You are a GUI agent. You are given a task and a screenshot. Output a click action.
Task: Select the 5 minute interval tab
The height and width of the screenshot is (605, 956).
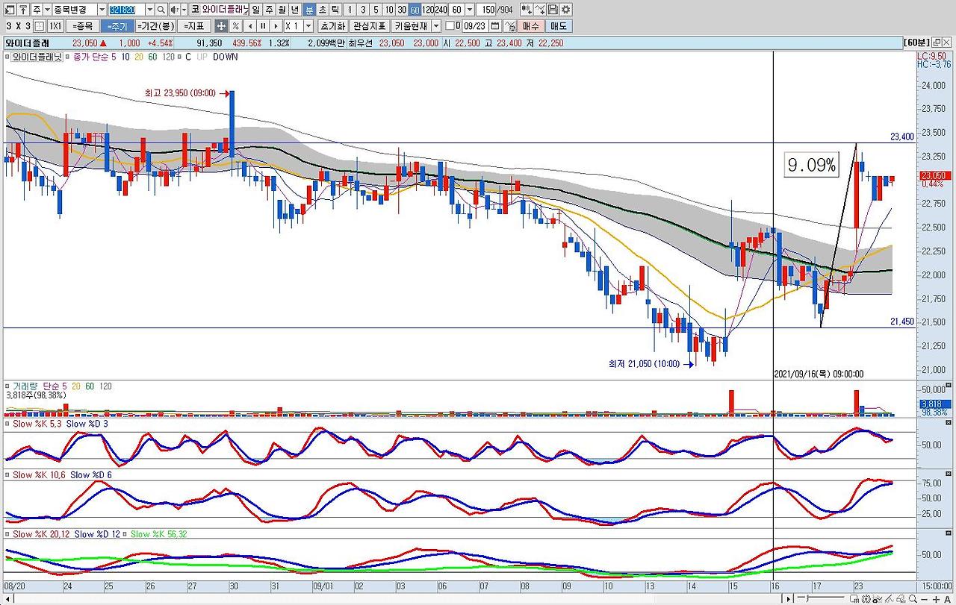[x=376, y=10]
